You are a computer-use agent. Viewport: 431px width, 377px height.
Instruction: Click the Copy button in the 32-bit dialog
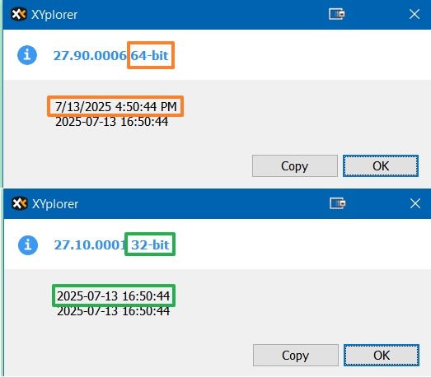296,355
